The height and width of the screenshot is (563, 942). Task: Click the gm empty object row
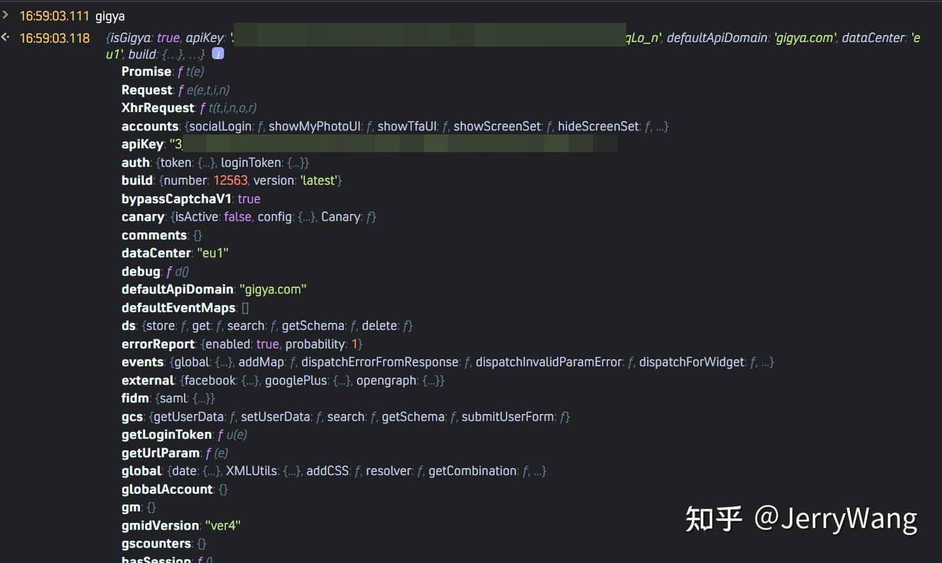tap(139, 507)
